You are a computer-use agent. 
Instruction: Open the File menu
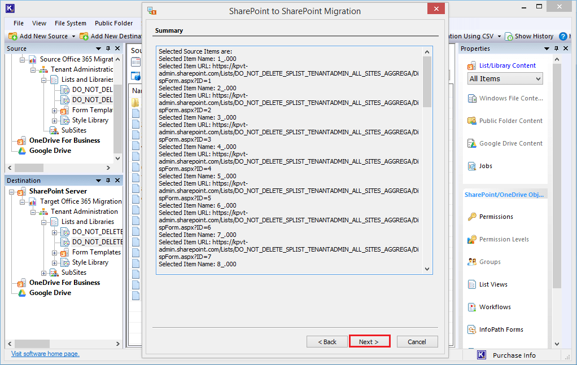coord(19,23)
